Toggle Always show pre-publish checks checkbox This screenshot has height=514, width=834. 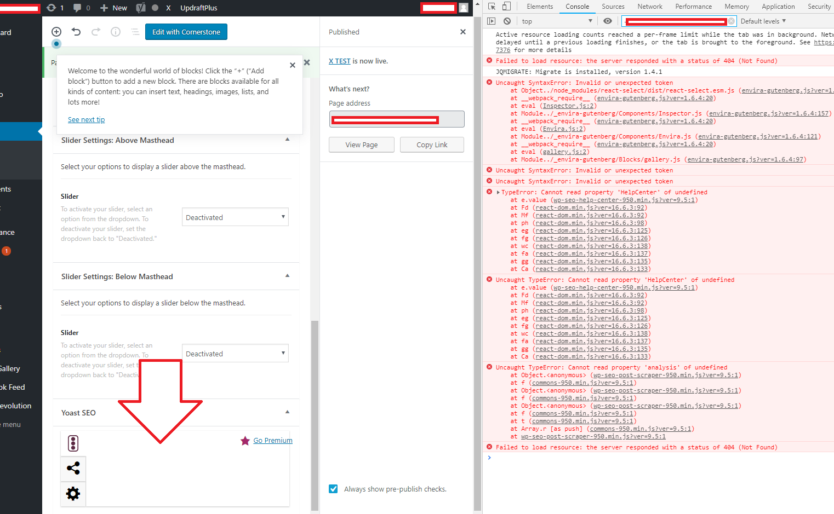(x=333, y=489)
